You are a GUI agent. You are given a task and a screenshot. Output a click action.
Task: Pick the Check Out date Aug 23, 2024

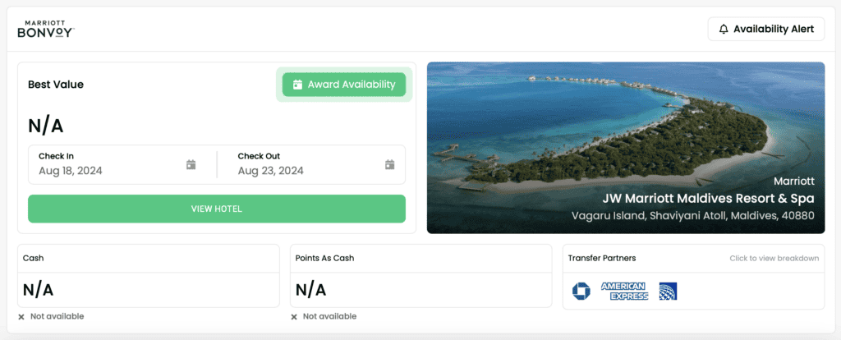pyautogui.click(x=271, y=171)
